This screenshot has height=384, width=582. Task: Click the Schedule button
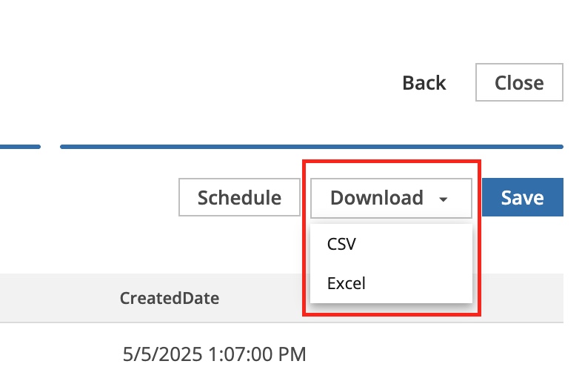coord(239,198)
